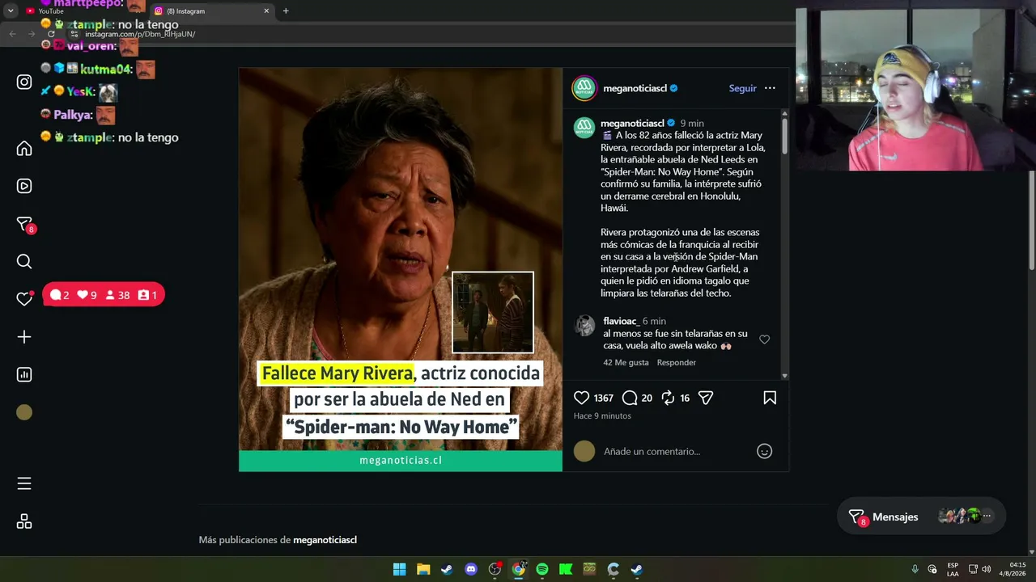The height and width of the screenshot is (582, 1036).
Task: Open a new browser tab
Action: tap(286, 11)
